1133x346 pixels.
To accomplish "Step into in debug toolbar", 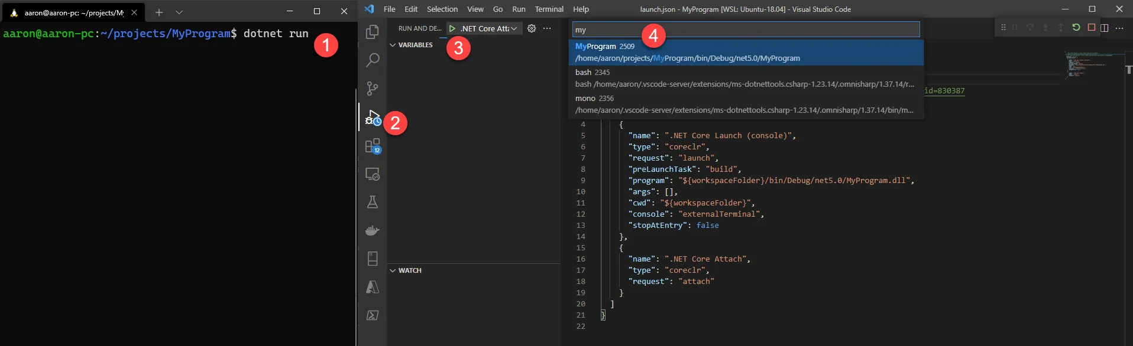I will pos(1045,28).
